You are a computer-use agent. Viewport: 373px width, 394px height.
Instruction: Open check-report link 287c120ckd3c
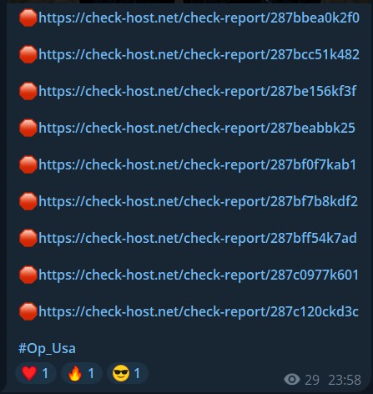(199, 311)
